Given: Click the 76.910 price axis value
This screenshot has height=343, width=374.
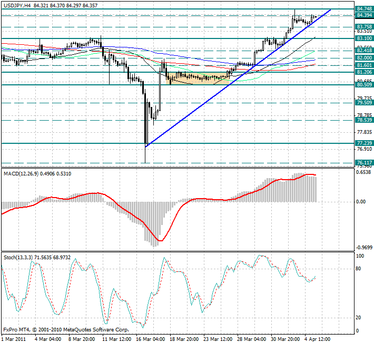Looking at the screenshot, I should coord(365,149).
